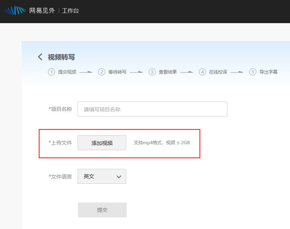Click the step 5 circle number icon

pyautogui.click(x=253, y=72)
